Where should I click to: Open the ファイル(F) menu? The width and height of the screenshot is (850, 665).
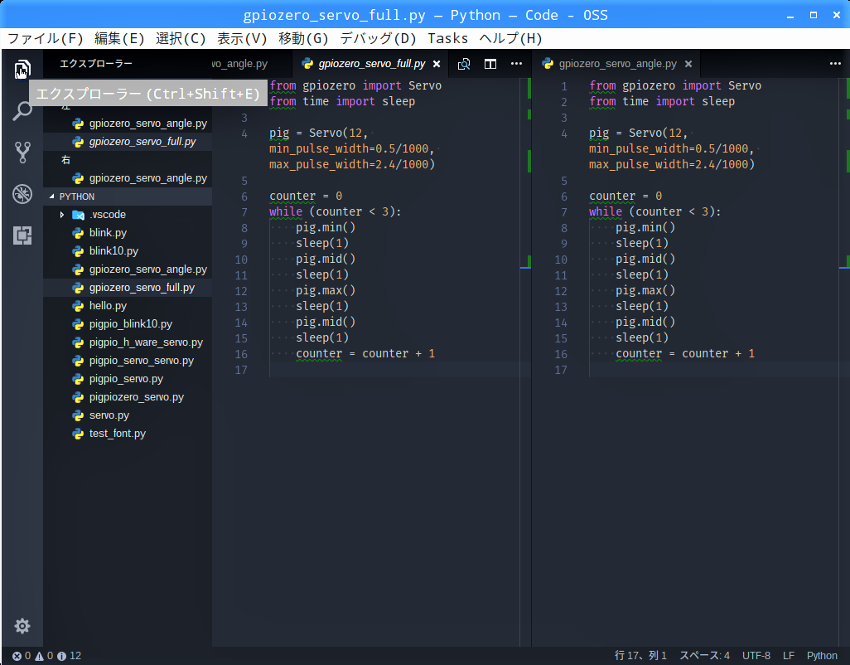click(x=45, y=38)
